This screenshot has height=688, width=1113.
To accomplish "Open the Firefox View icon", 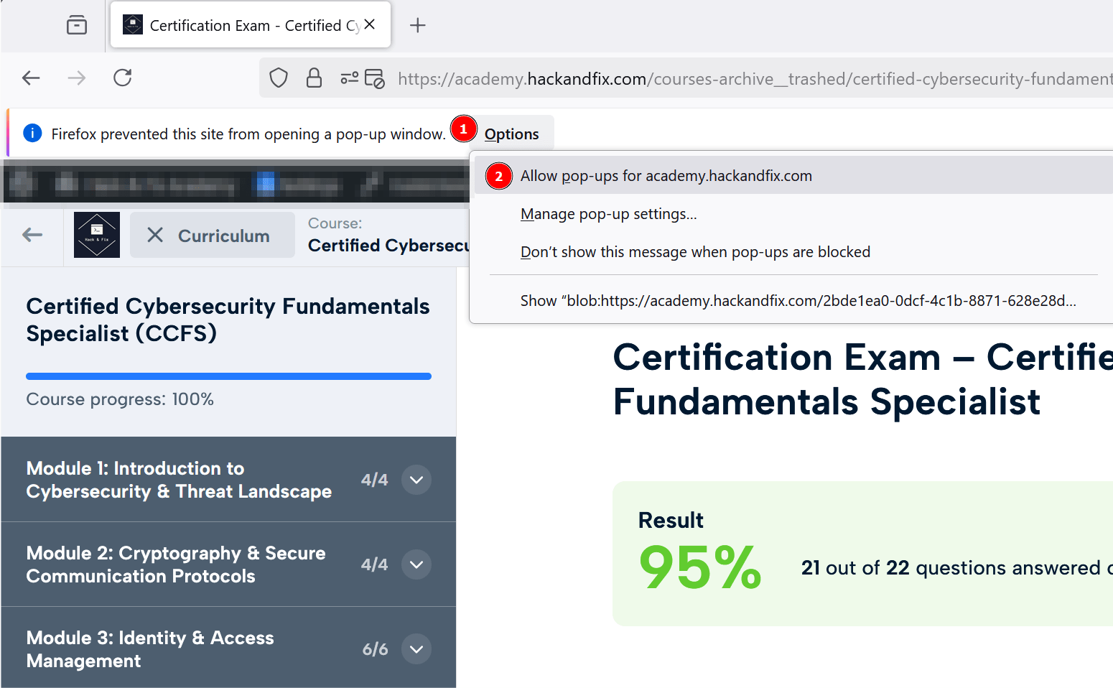I will [x=77, y=25].
